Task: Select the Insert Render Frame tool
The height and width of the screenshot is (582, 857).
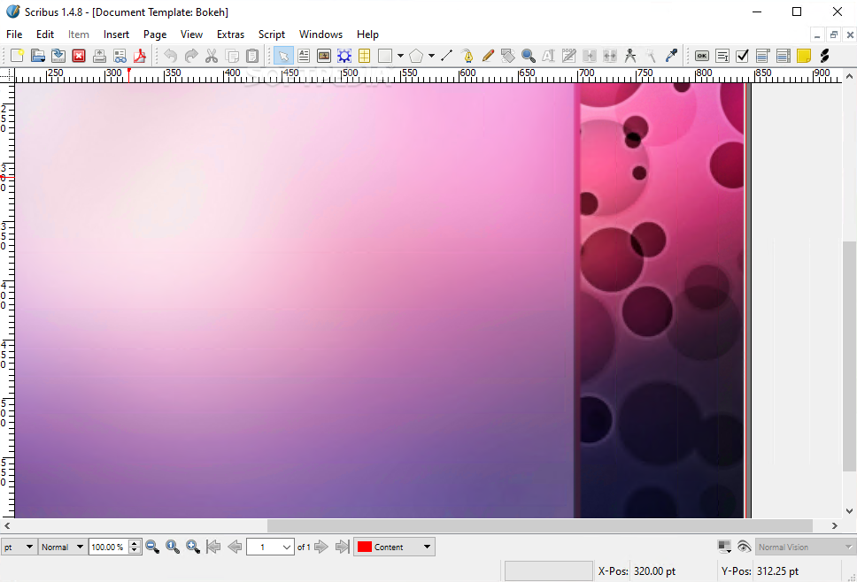Action: click(344, 56)
